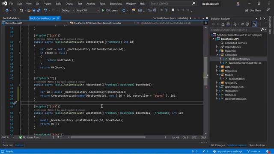
Task: Click the Live Share button
Action: pos(253,10)
